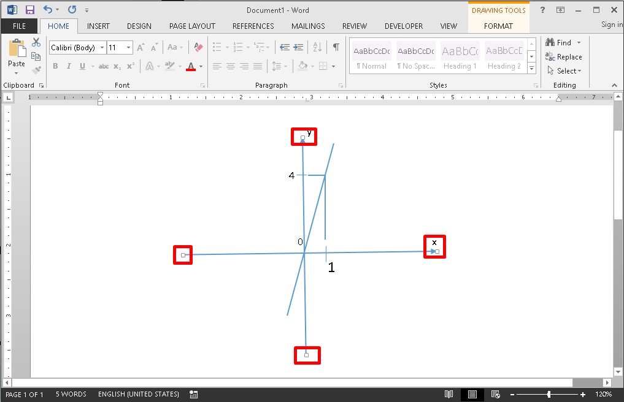The image size is (624, 402).
Task: Expand the font size dropdown
Action: coord(128,48)
